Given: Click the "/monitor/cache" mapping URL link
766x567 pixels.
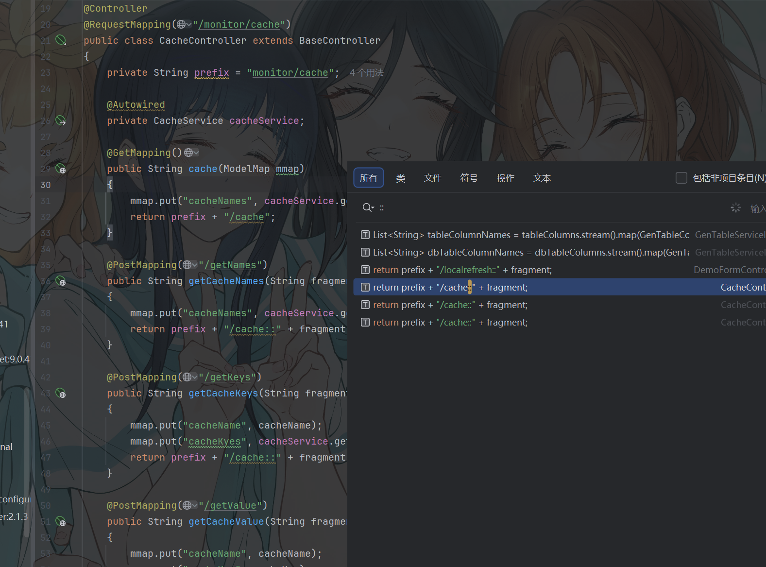Looking at the screenshot, I should click(239, 24).
